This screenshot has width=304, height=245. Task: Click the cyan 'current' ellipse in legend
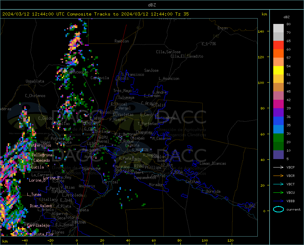tap(278, 209)
